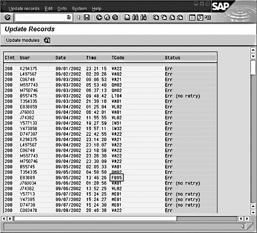This screenshot has height=233, width=257.
Task: Click the horizontal scrollbar thumb
Action: 95,219
